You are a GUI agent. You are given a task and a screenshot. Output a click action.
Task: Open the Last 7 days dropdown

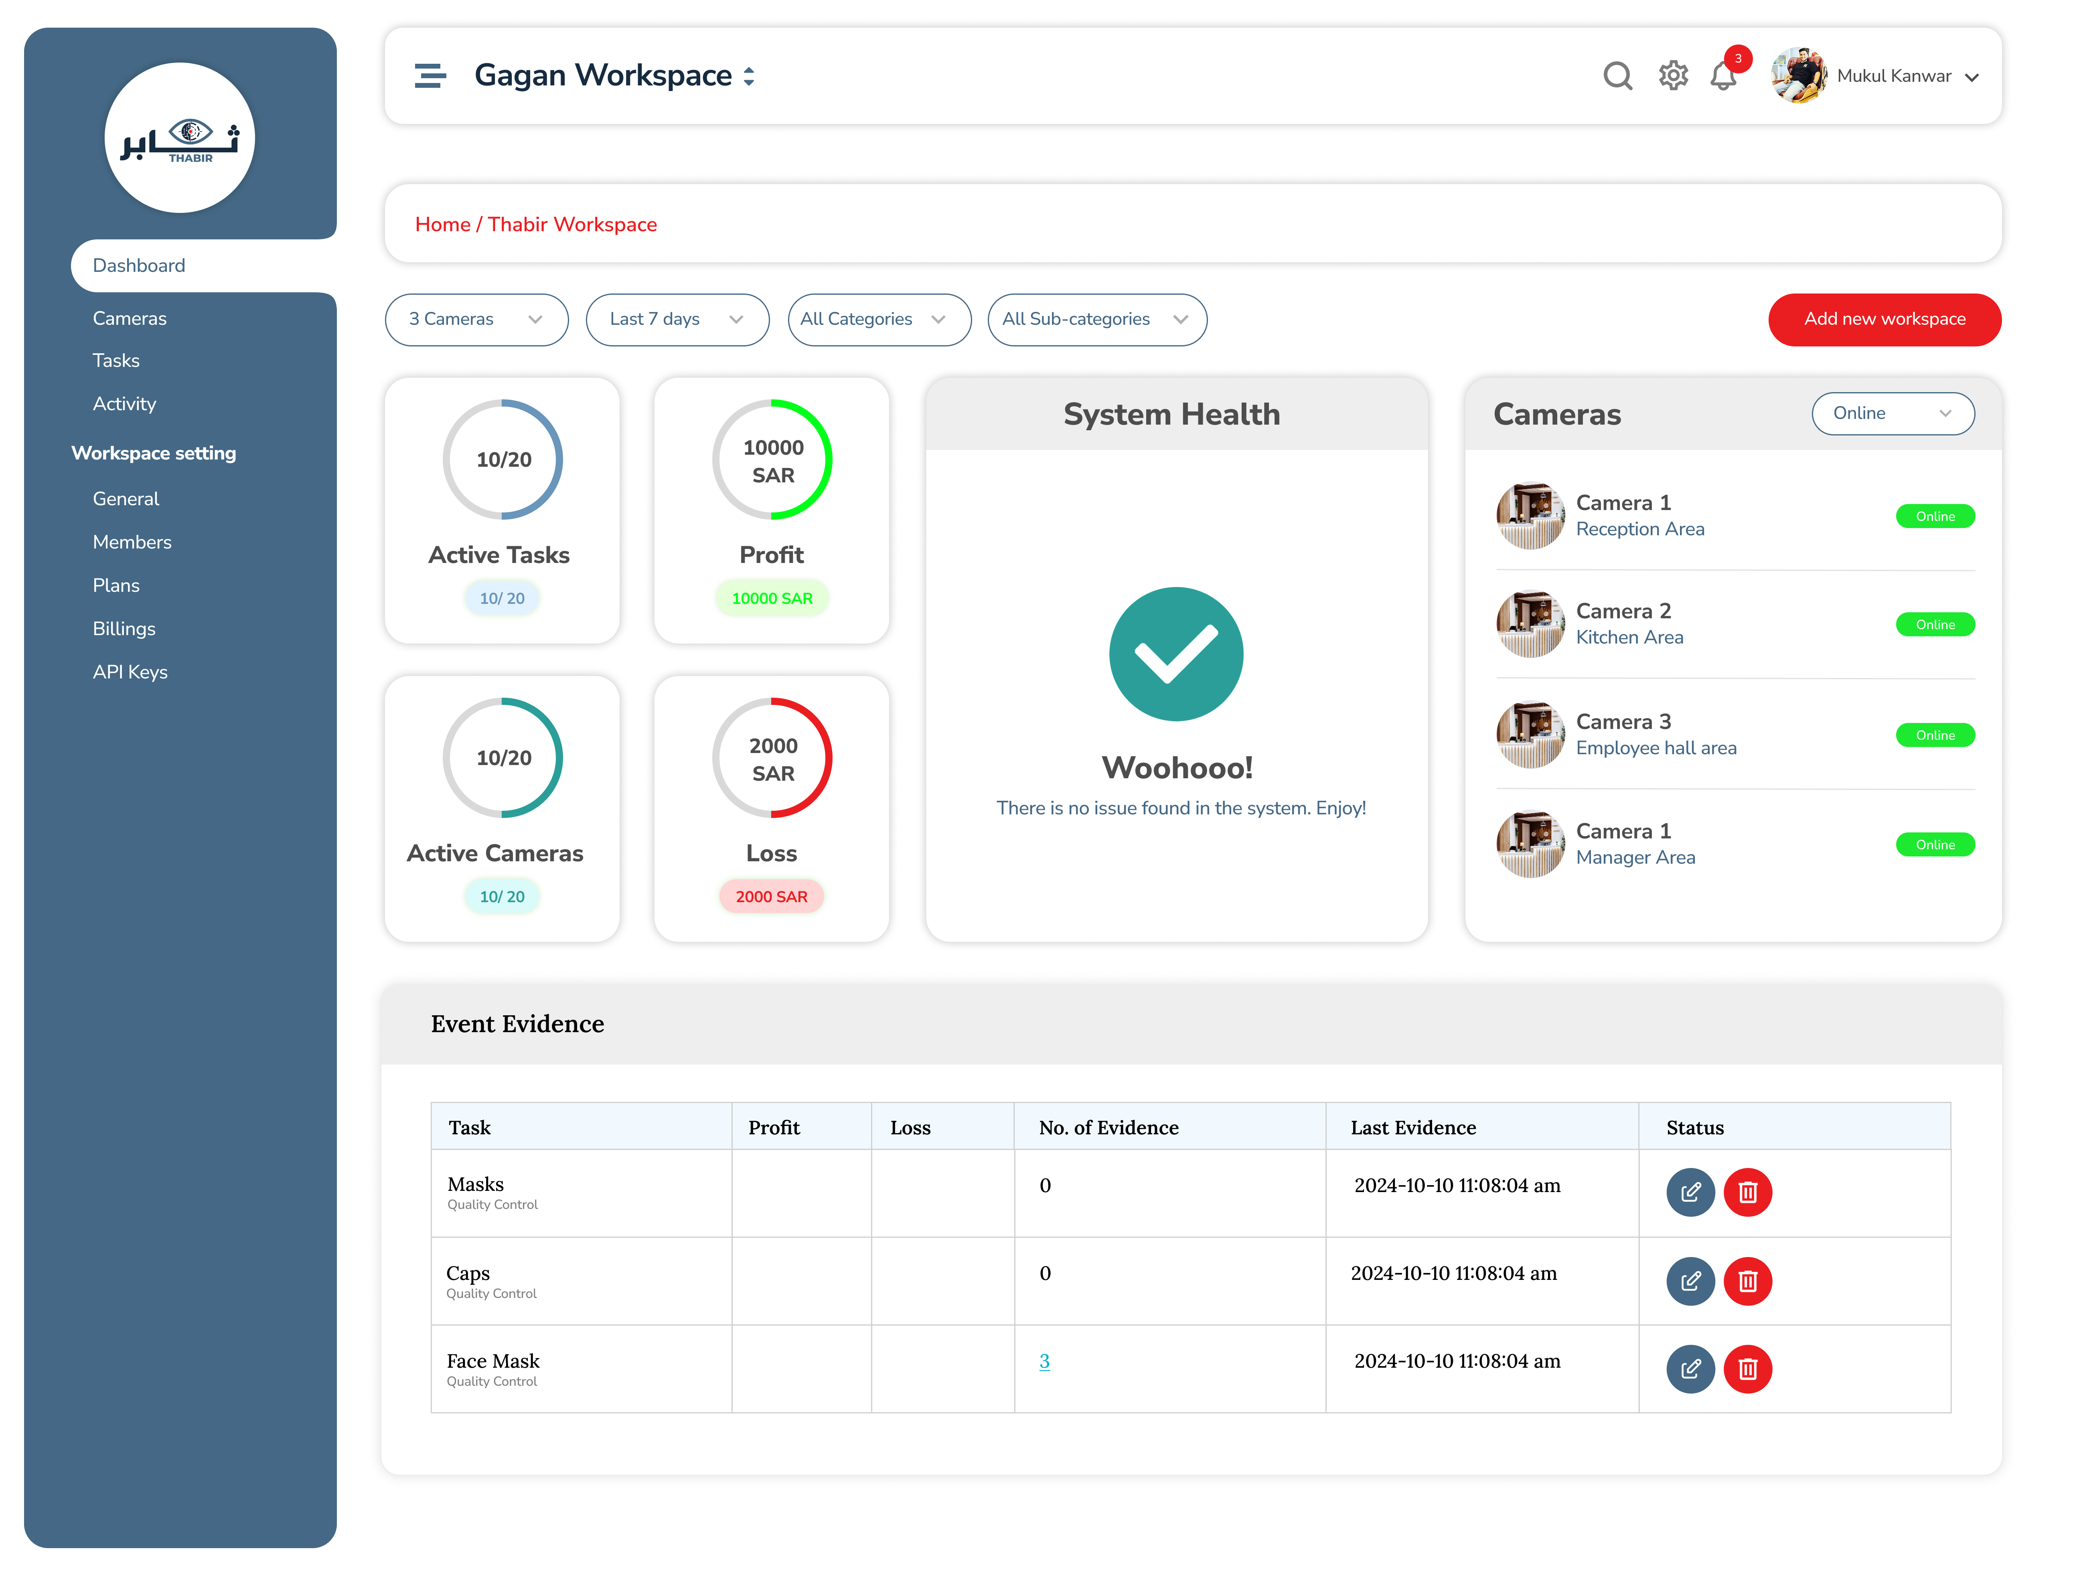point(677,320)
